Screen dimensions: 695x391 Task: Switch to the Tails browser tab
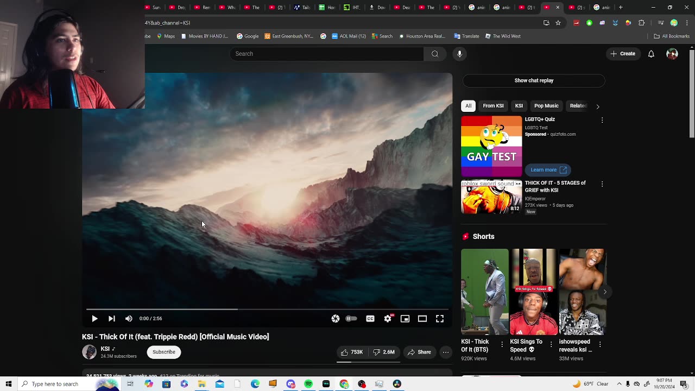tap(302, 8)
